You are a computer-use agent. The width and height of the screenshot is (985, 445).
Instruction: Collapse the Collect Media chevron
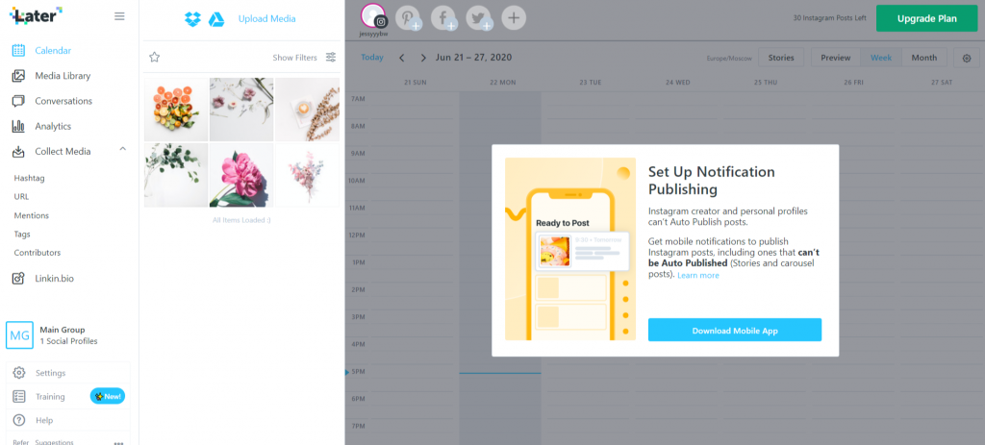pyautogui.click(x=122, y=149)
